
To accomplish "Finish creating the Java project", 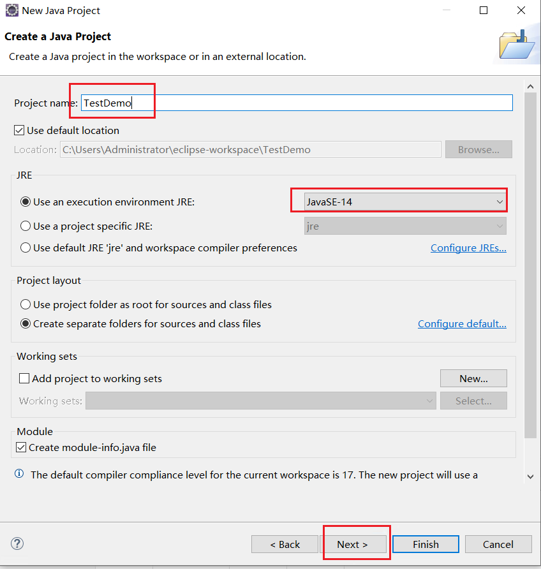I will click(x=425, y=543).
